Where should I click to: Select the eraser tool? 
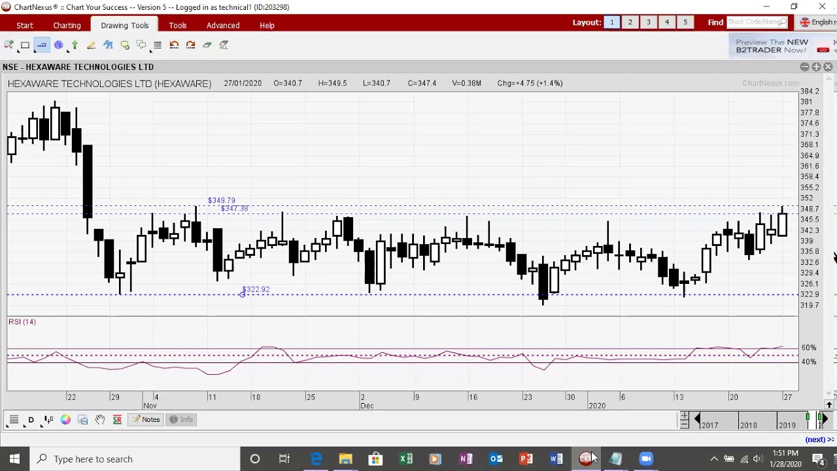tap(207, 45)
